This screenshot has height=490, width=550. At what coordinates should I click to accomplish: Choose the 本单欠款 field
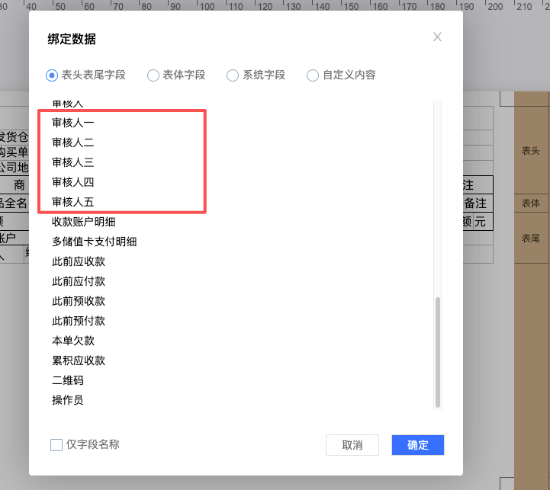coord(73,341)
